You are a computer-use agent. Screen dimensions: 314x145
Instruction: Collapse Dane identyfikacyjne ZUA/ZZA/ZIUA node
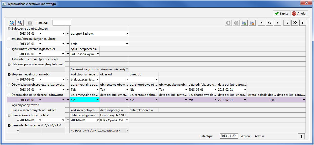(x=9, y=125)
